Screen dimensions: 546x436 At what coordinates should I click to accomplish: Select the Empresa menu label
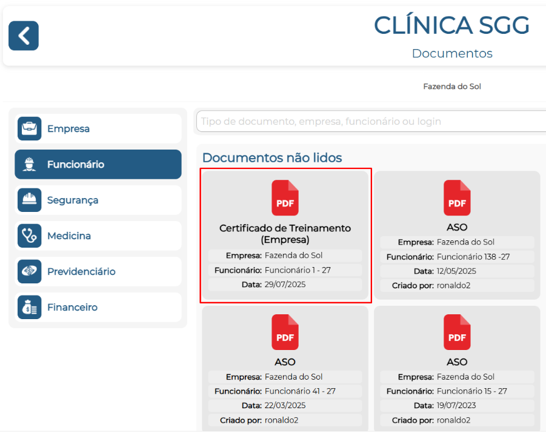click(68, 128)
